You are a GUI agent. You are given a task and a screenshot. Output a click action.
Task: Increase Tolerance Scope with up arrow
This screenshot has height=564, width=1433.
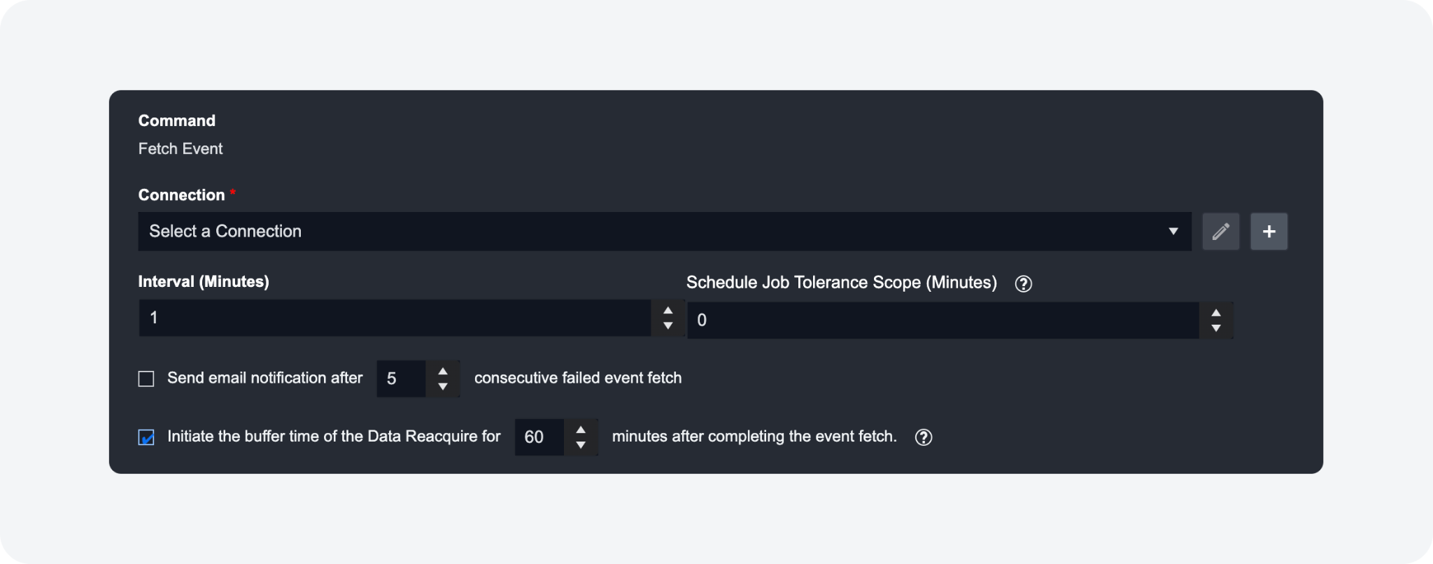point(1216,313)
